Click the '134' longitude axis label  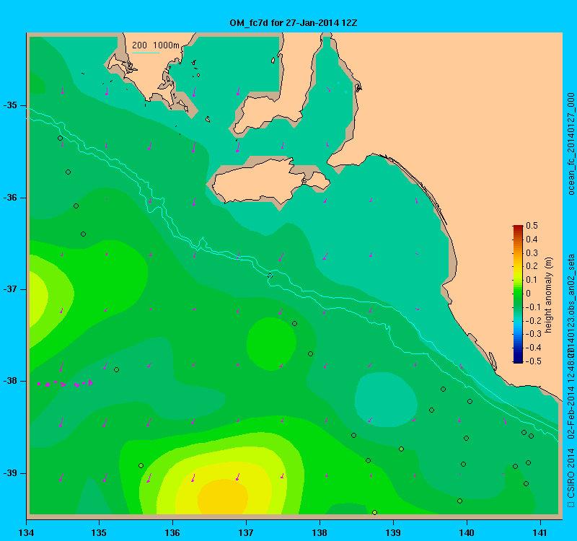26,532
